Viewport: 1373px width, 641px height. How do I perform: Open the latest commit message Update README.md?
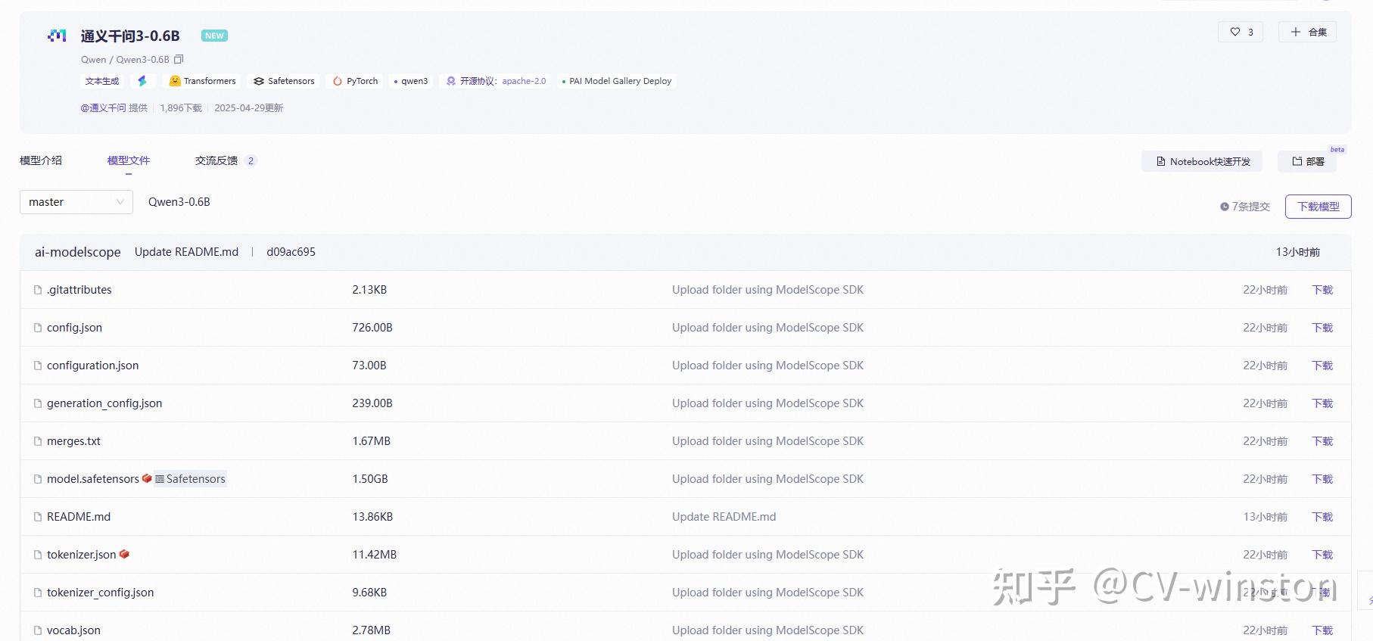click(186, 252)
